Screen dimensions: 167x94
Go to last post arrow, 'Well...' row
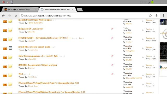[143, 75]
